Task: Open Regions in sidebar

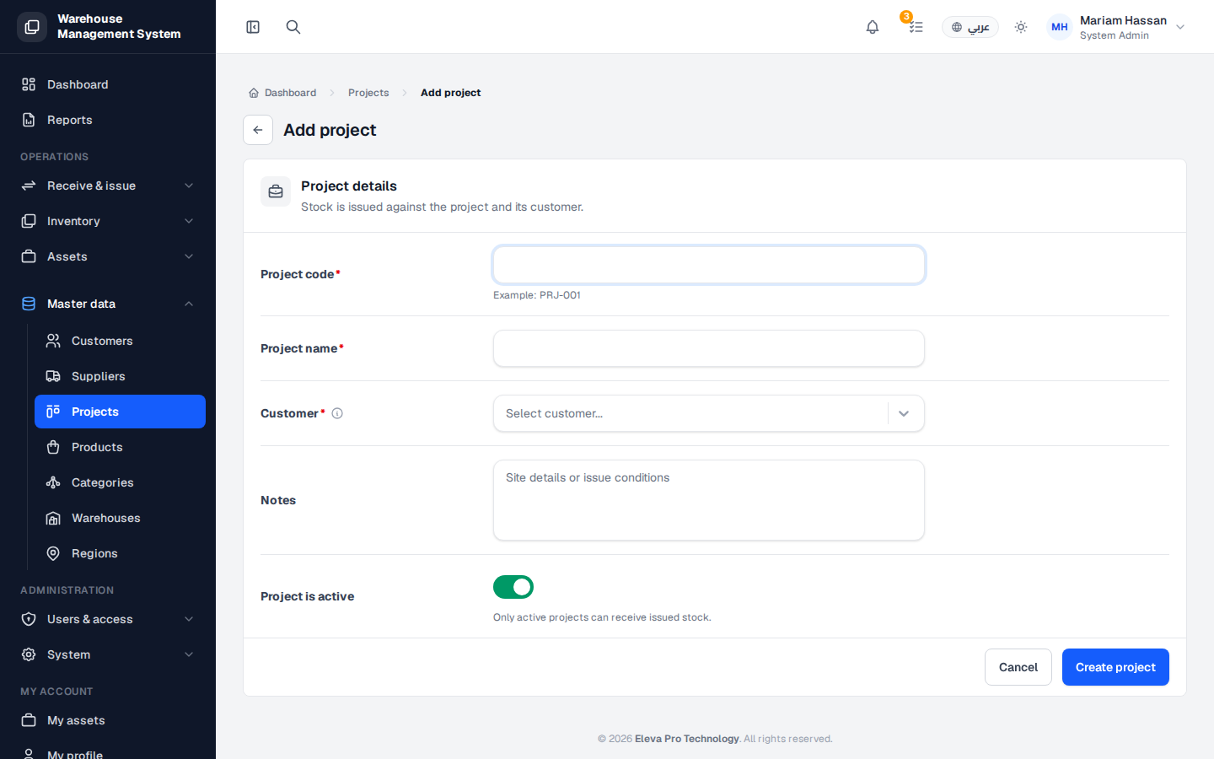Action: [120, 553]
